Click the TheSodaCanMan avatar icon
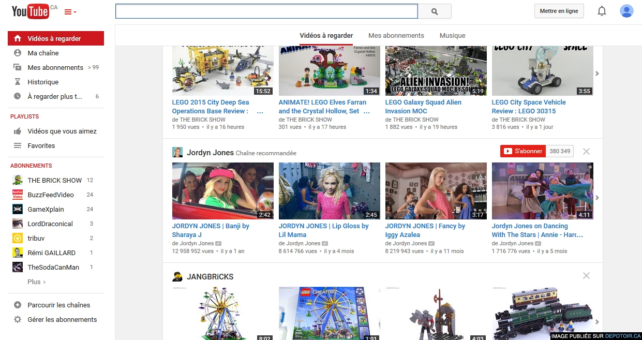The height and width of the screenshot is (340, 642). point(18,267)
